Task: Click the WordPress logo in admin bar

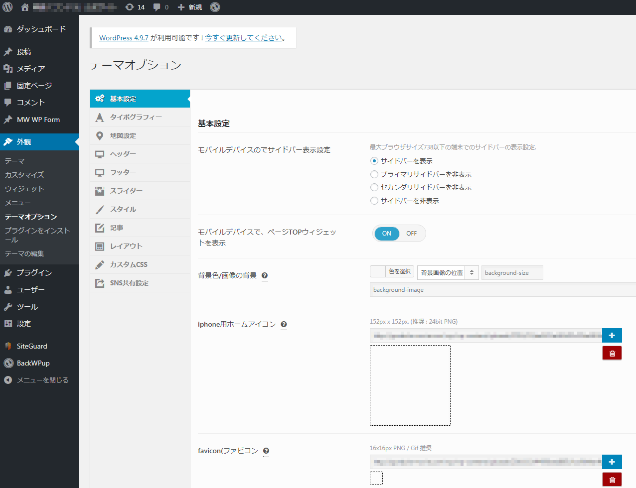Action: click(x=7, y=7)
